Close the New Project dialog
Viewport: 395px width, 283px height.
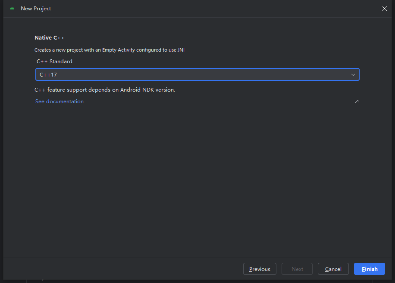pyautogui.click(x=385, y=9)
